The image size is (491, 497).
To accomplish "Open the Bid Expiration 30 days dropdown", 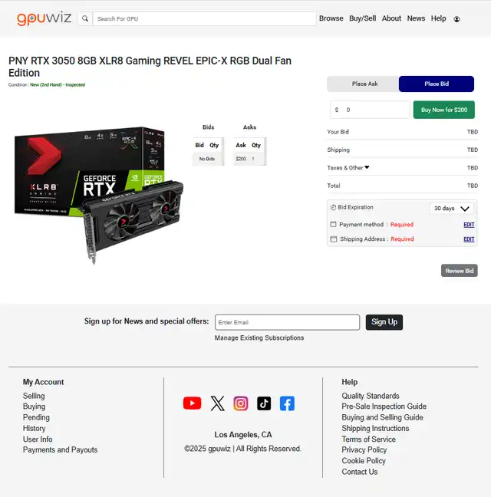I will pyautogui.click(x=452, y=209).
